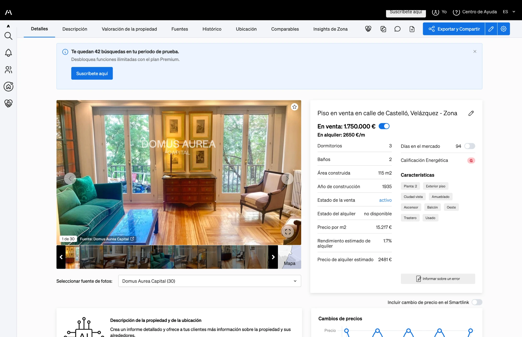Switch to the Detalles tab
522x337 pixels.
(39, 29)
